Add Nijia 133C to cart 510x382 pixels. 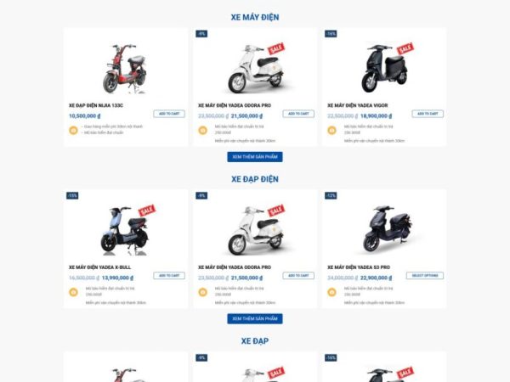click(169, 114)
